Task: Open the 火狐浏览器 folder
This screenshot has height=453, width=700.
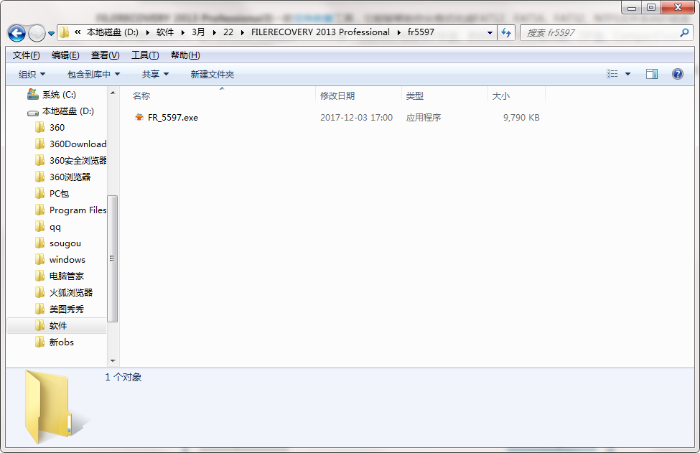Action: point(71,293)
